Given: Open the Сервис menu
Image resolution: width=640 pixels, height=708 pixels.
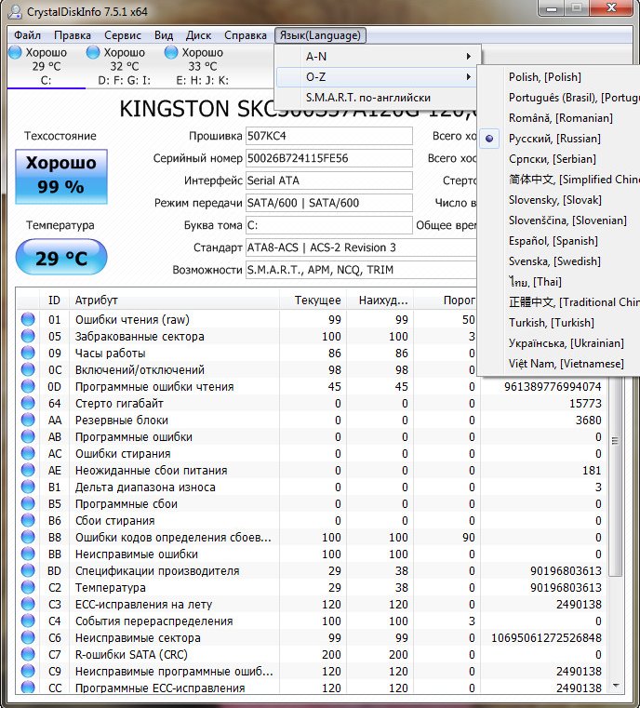Looking at the screenshot, I should point(122,35).
